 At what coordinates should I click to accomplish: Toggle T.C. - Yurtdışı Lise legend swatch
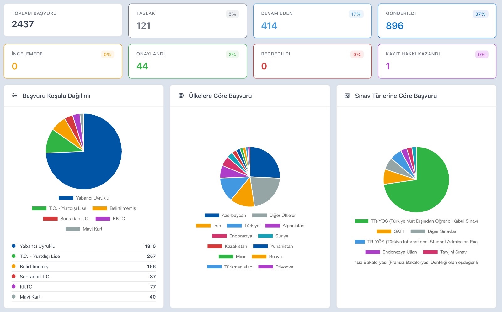(39, 208)
